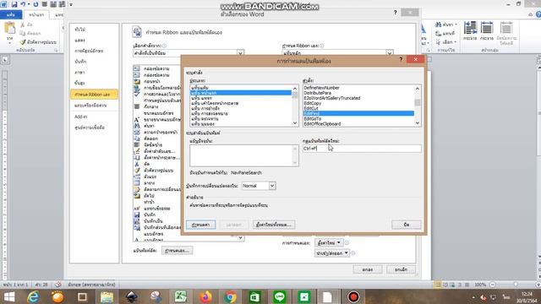Select the Insert tab category in Categories list
The image size is (541, 304).
tap(240, 98)
